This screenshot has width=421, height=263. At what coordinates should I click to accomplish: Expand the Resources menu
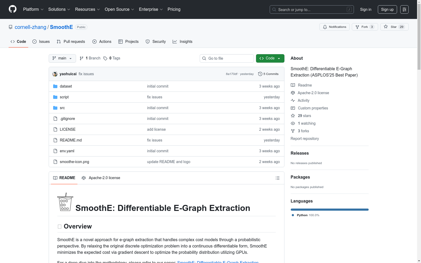coord(88,9)
